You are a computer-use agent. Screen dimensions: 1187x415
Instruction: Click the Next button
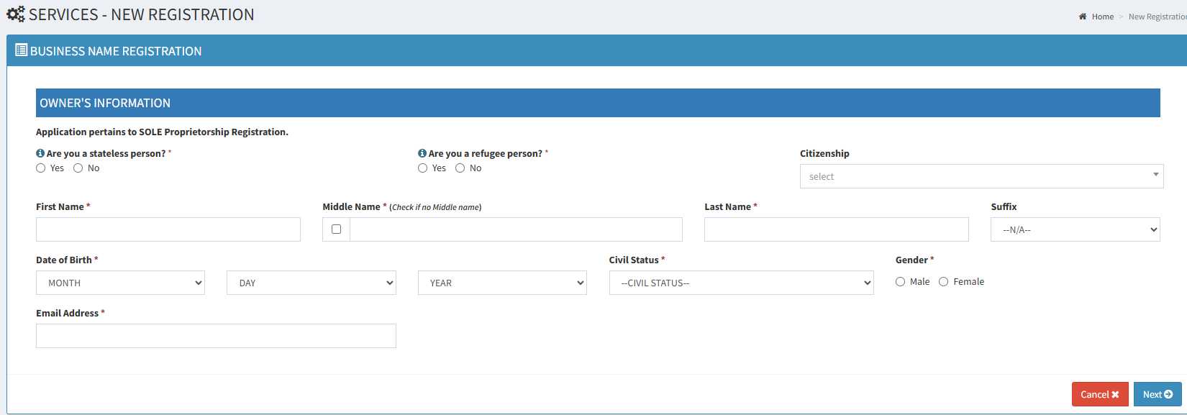pyautogui.click(x=1158, y=394)
